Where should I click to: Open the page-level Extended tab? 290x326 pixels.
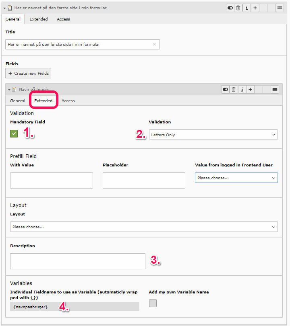(39, 19)
